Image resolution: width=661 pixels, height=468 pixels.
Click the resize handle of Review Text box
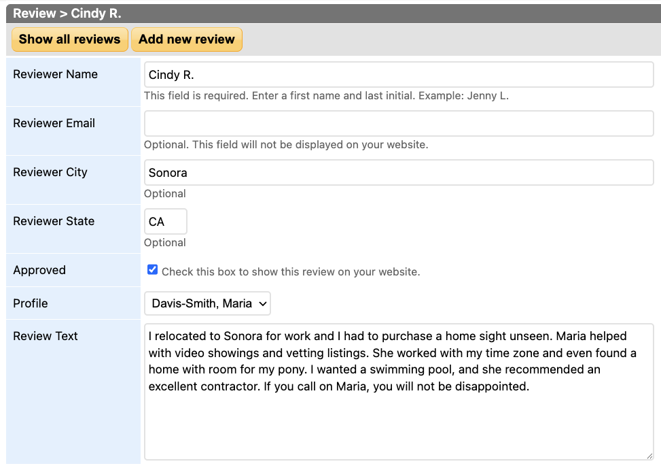pyautogui.click(x=649, y=456)
